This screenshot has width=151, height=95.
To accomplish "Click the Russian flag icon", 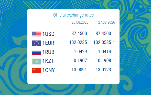I will 36,52.
